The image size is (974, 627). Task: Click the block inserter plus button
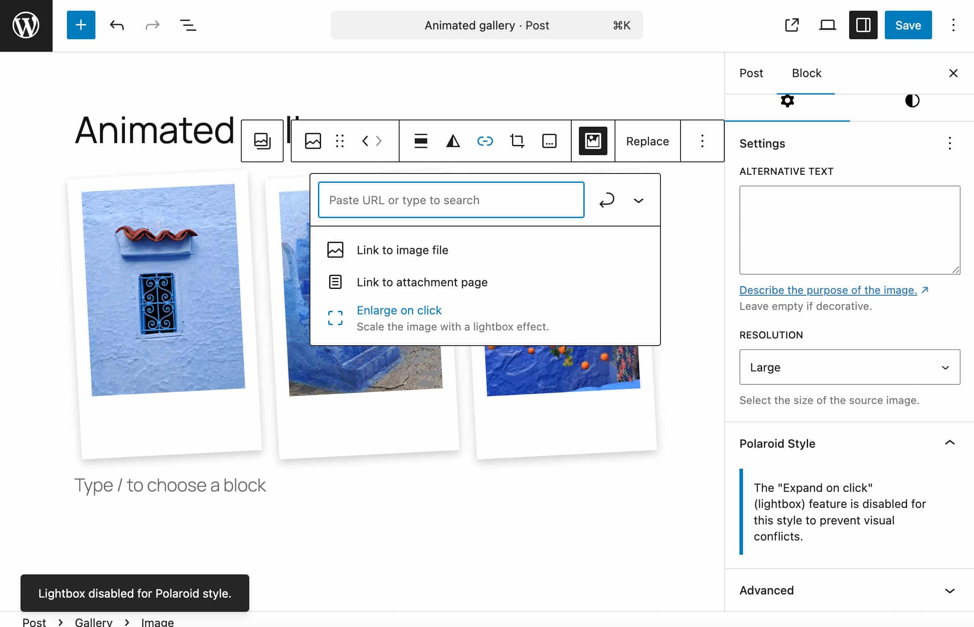[x=81, y=25]
